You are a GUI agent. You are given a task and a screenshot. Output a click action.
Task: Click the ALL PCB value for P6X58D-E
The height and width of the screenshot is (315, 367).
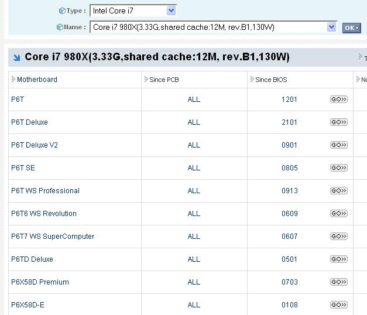[x=194, y=305]
